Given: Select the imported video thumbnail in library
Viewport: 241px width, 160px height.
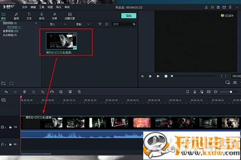Looking at the screenshot, I should coord(61,41).
